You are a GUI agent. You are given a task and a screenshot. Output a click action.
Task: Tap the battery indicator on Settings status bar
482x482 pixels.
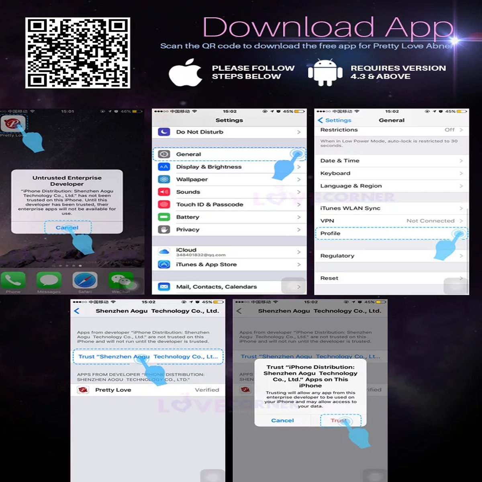(299, 111)
